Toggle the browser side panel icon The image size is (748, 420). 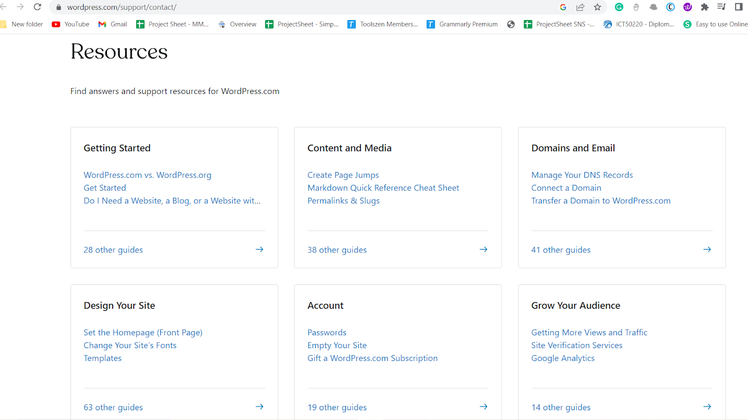tap(739, 7)
